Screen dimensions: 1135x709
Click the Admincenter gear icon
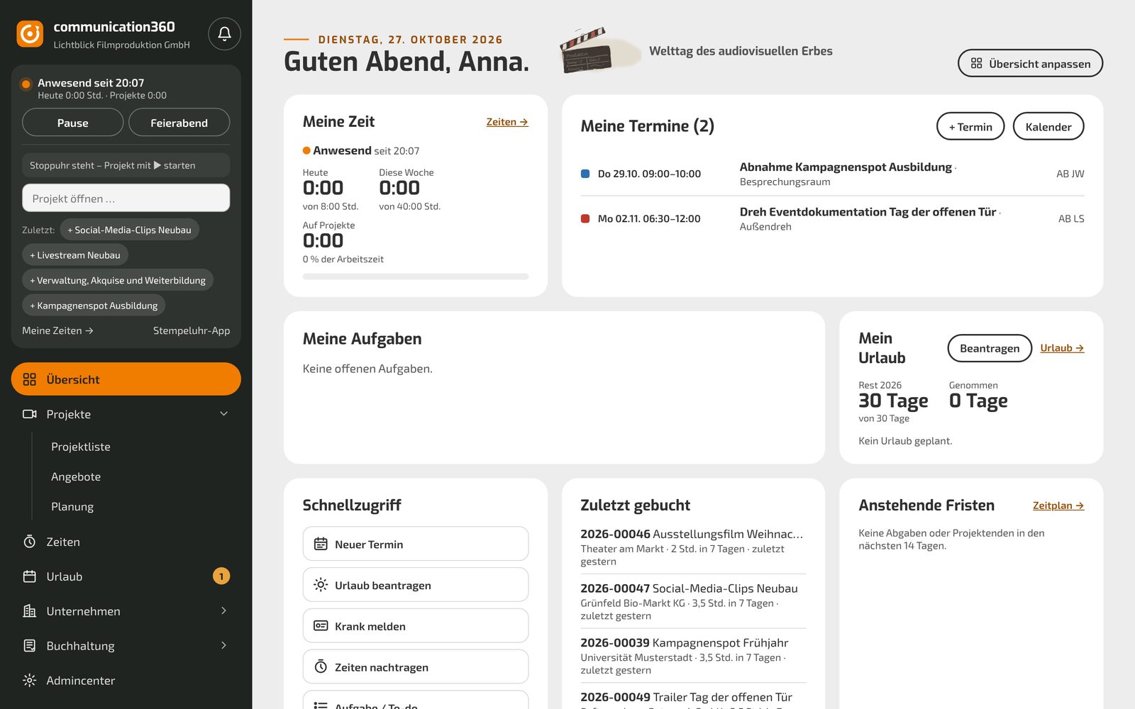(29, 681)
